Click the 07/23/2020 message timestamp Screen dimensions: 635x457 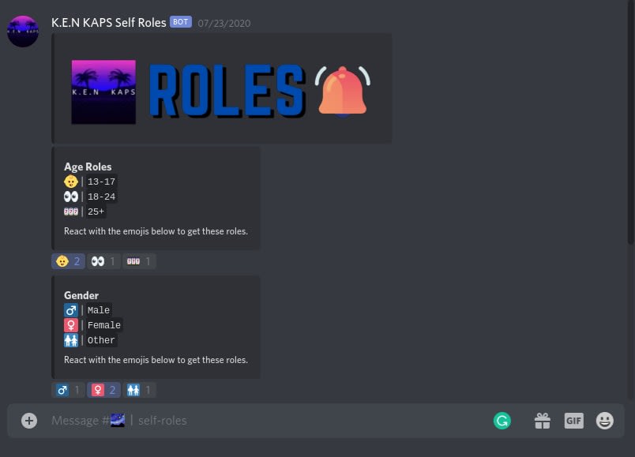224,24
